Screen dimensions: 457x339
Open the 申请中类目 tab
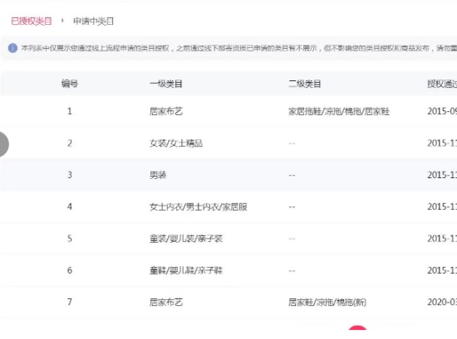coord(93,22)
